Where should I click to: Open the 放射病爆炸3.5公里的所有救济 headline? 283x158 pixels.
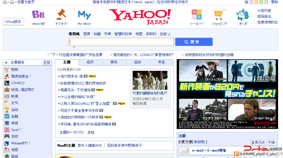83,83
